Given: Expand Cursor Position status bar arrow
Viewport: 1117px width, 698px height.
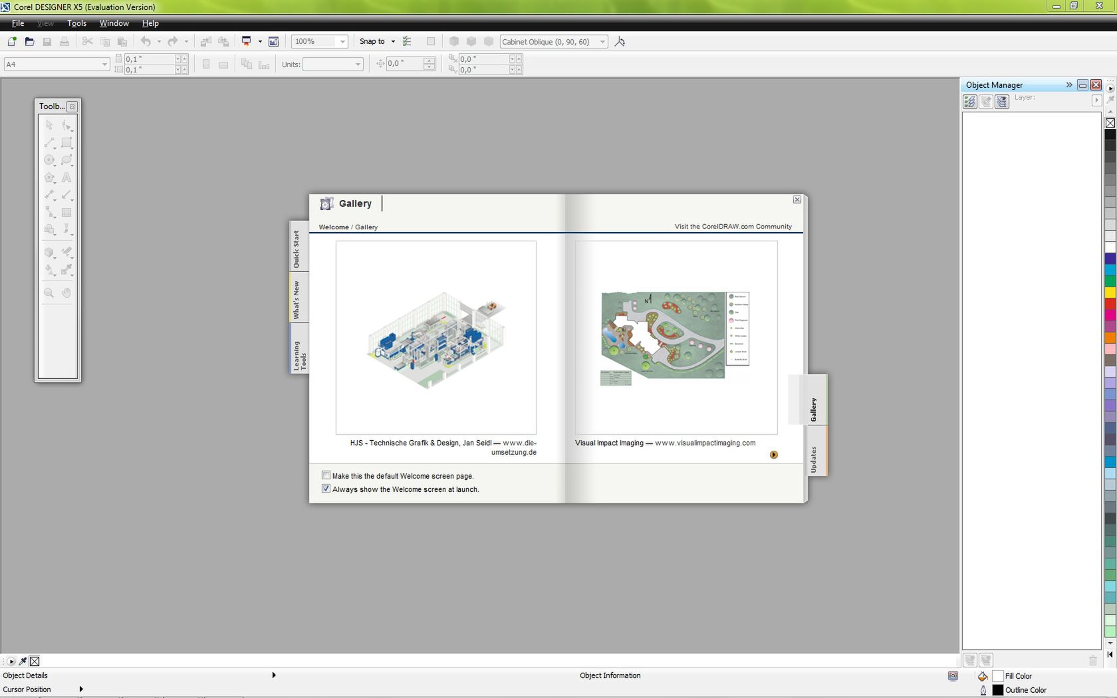Looking at the screenshot, I should coord(81,689).
